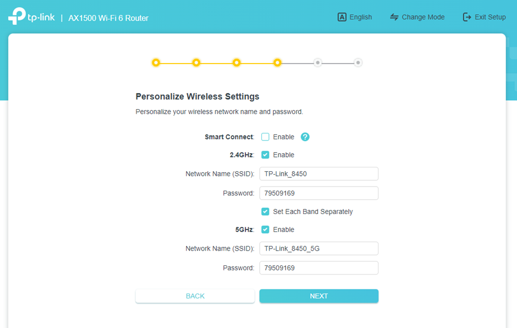This screenshot has width=517, height=328.
Task: Focus the 2.4GHz Network Name field
Action: pyautogui.click(x=319, y=174)
